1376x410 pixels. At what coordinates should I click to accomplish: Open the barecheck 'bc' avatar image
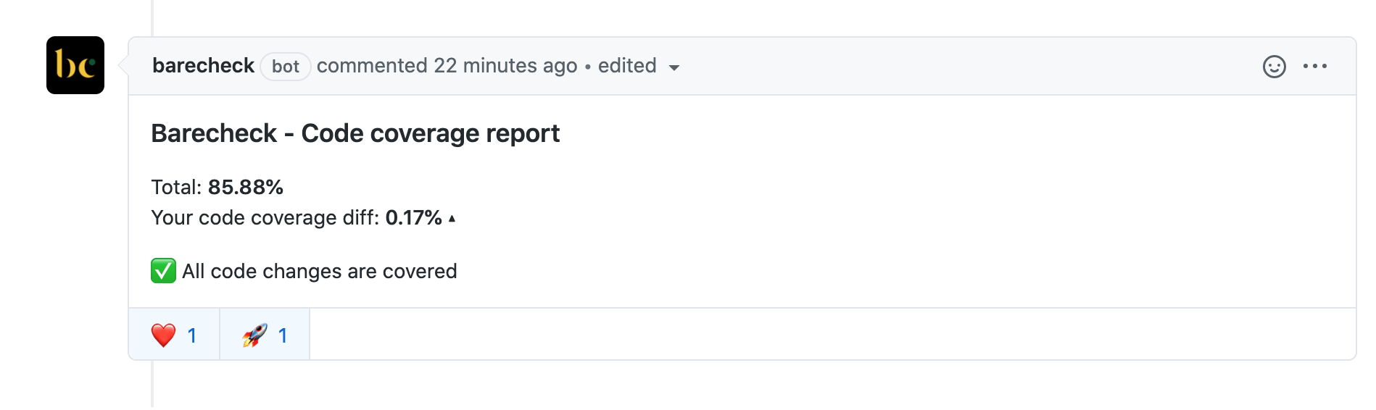click(75, 65)
